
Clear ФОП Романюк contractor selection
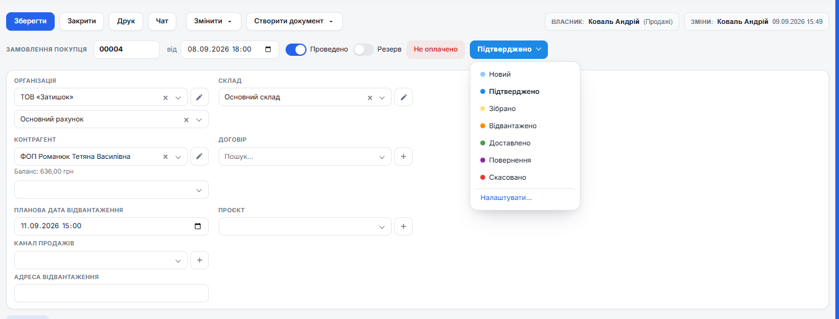(165, 157)
